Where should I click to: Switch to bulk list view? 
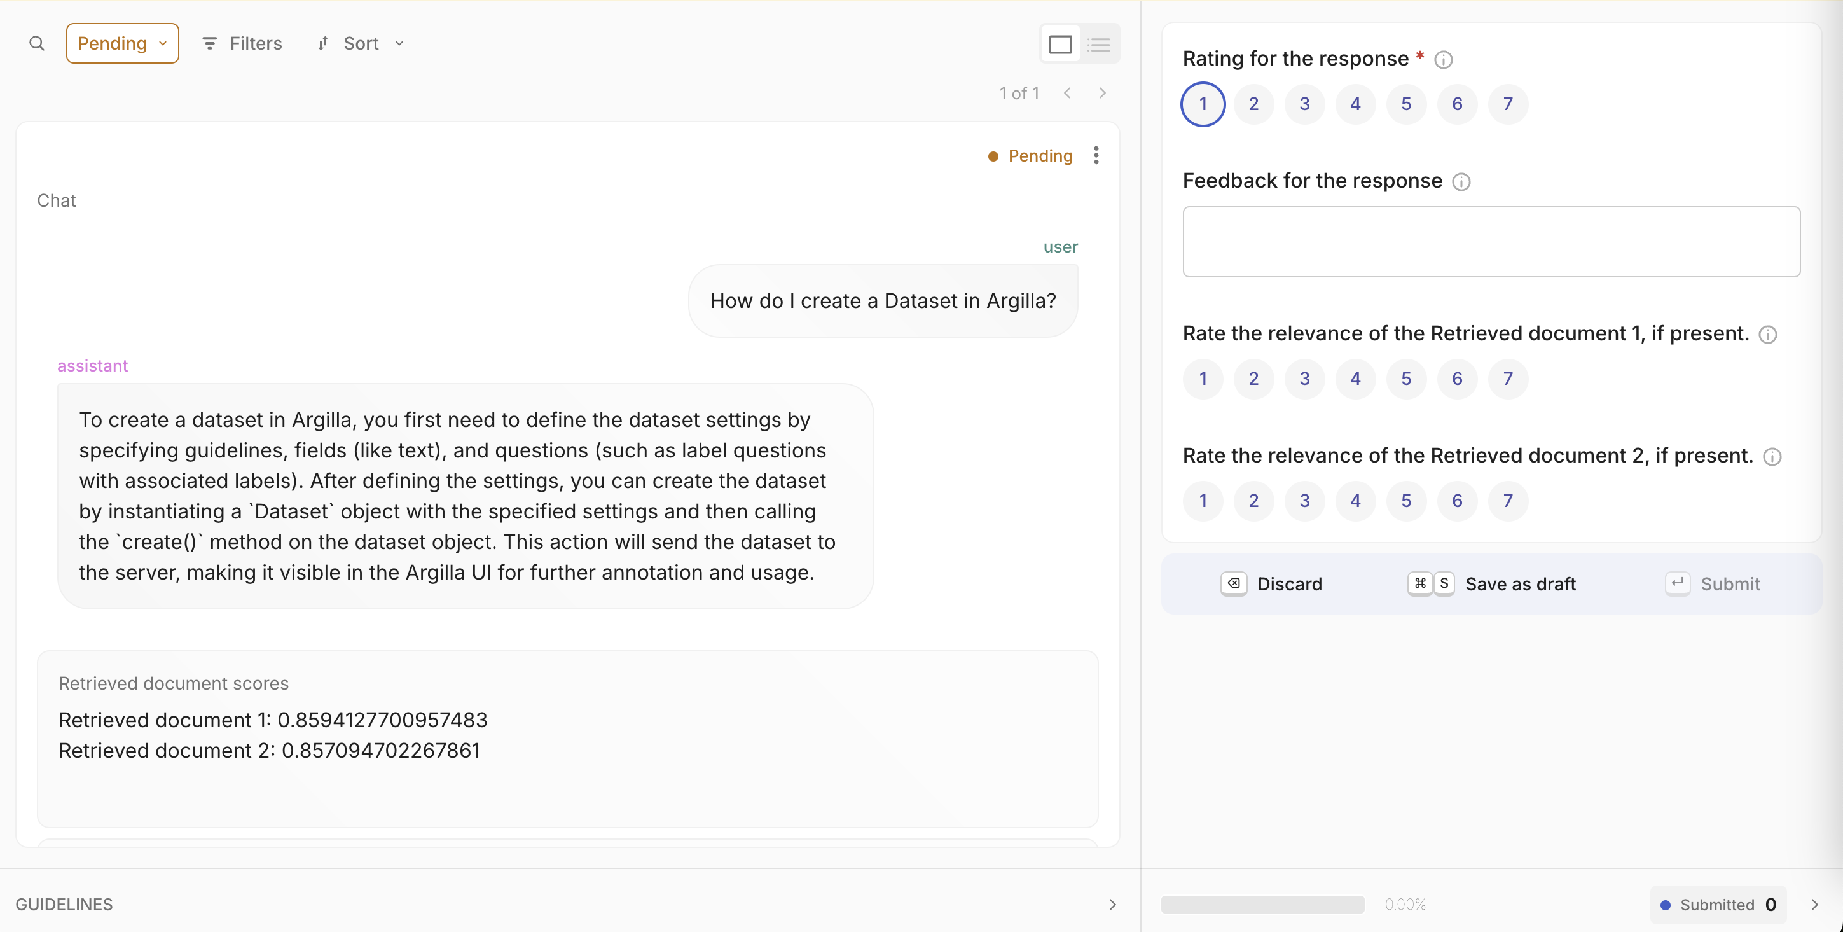click(x=1099, y=45)
